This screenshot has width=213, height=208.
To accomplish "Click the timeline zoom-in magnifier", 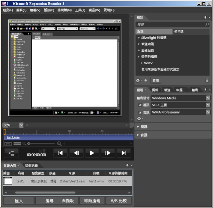I will 59,143.
